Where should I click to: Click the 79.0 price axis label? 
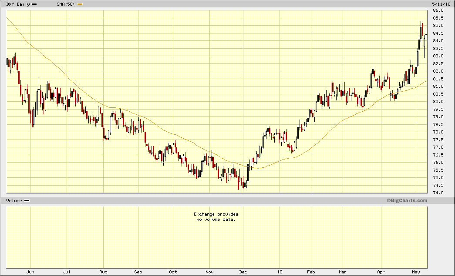click(x=438, y=117)
